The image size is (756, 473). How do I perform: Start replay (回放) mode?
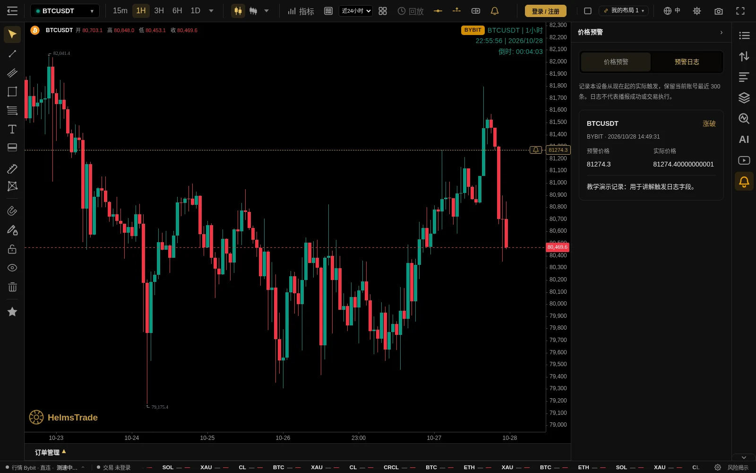pos(411,11)
